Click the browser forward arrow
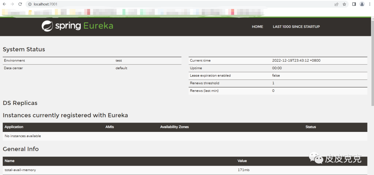This screenshot has width=374, height=175. (12, 4)
